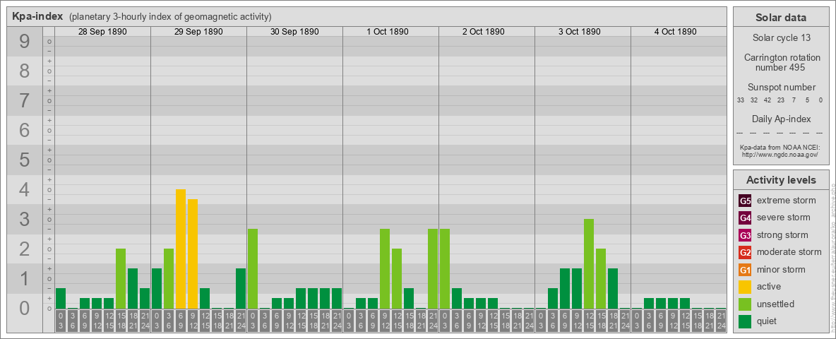This screenshot has width=836, height=339.
Task: Click the shorter yellow bar at 9-12 on 29 Sep
Action: (x=193, y=254)
